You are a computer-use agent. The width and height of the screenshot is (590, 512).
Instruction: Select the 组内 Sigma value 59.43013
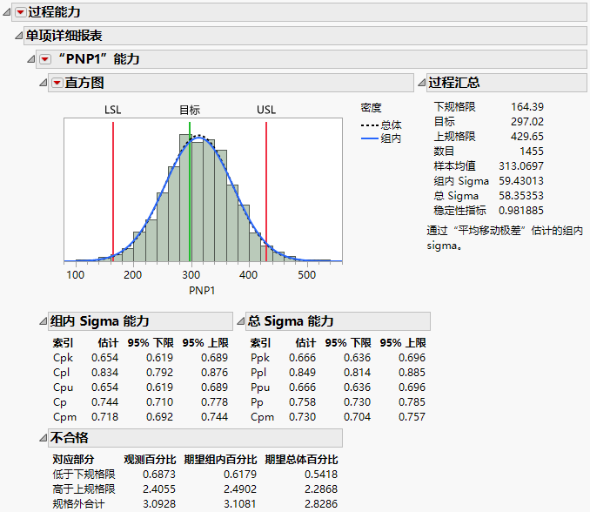coord(521,181)
